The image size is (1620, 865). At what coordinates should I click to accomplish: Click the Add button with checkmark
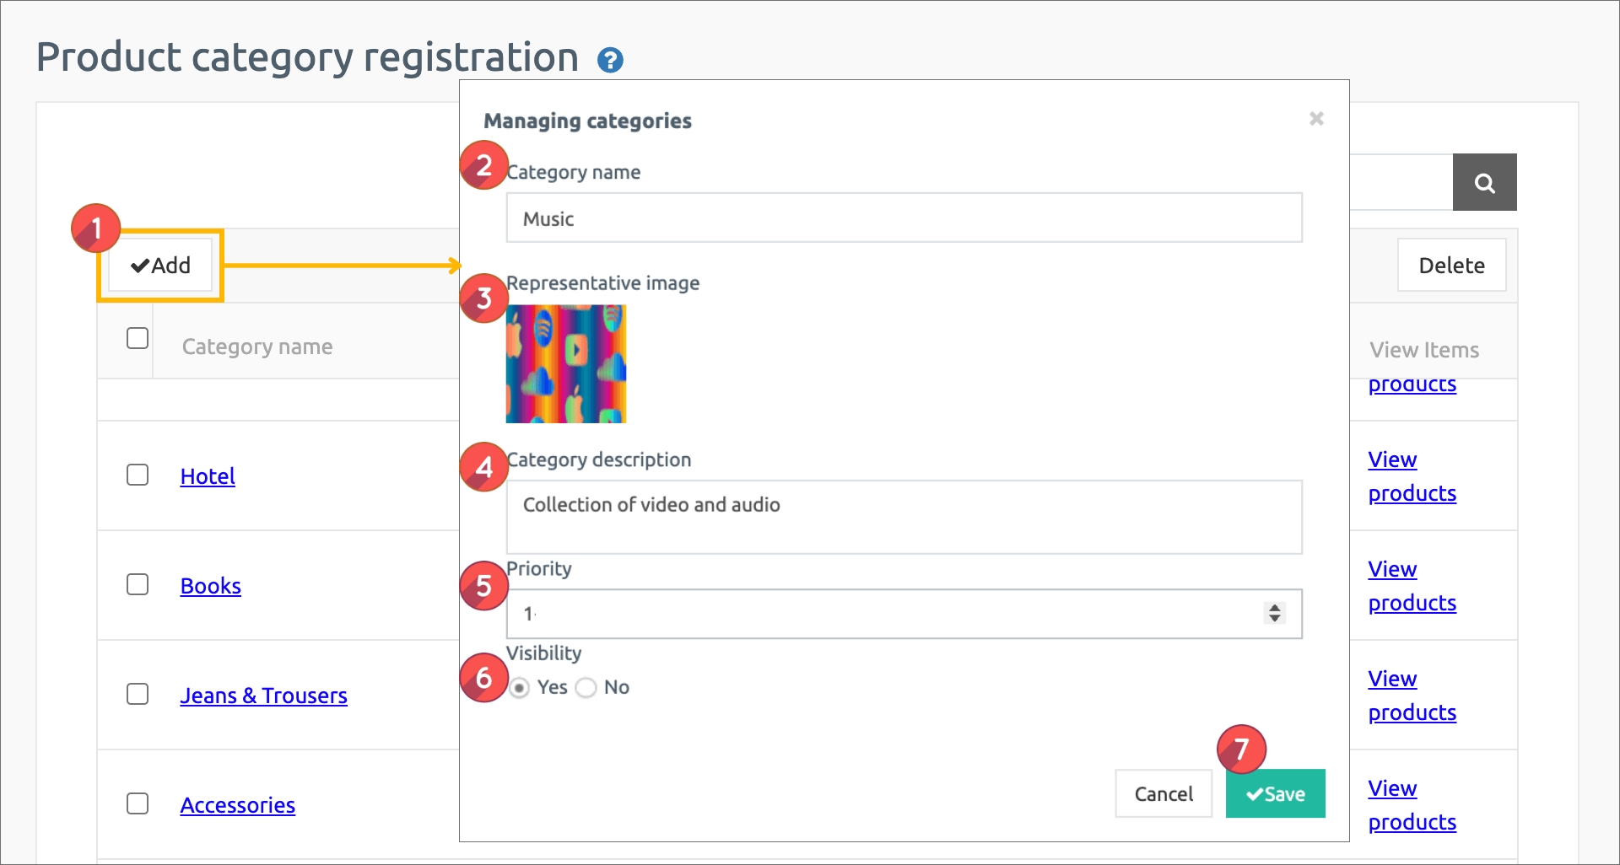[x=160, y=266]
